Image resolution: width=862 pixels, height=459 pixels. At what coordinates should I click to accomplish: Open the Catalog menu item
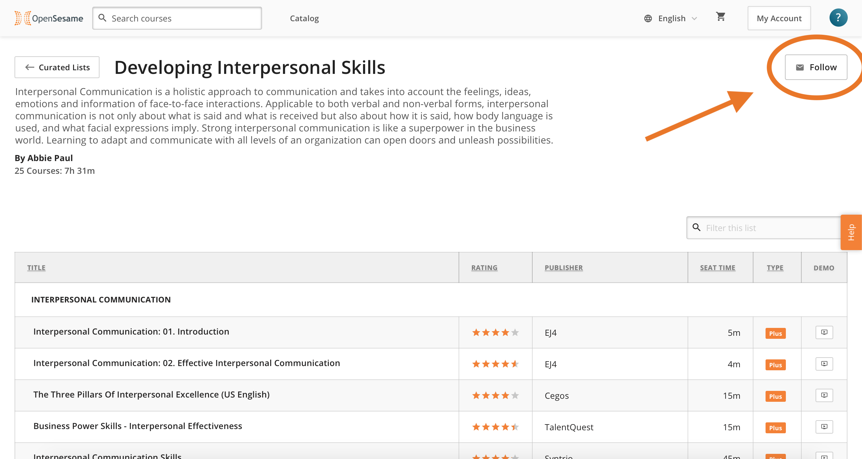304,18
